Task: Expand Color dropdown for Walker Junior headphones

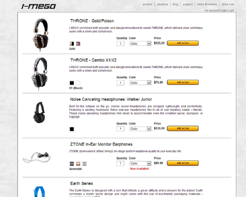Action: (x=140, y=129)
